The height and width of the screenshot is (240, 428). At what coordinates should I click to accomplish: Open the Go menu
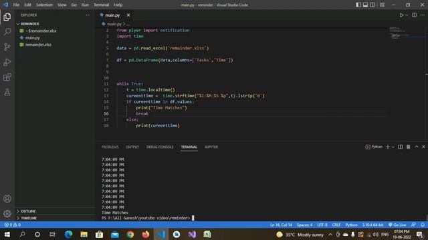tap(74, 5)
